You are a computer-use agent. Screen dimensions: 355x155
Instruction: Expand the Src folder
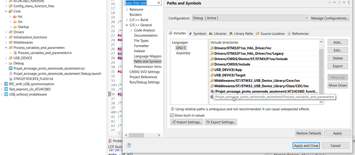[x=10, y=22]
